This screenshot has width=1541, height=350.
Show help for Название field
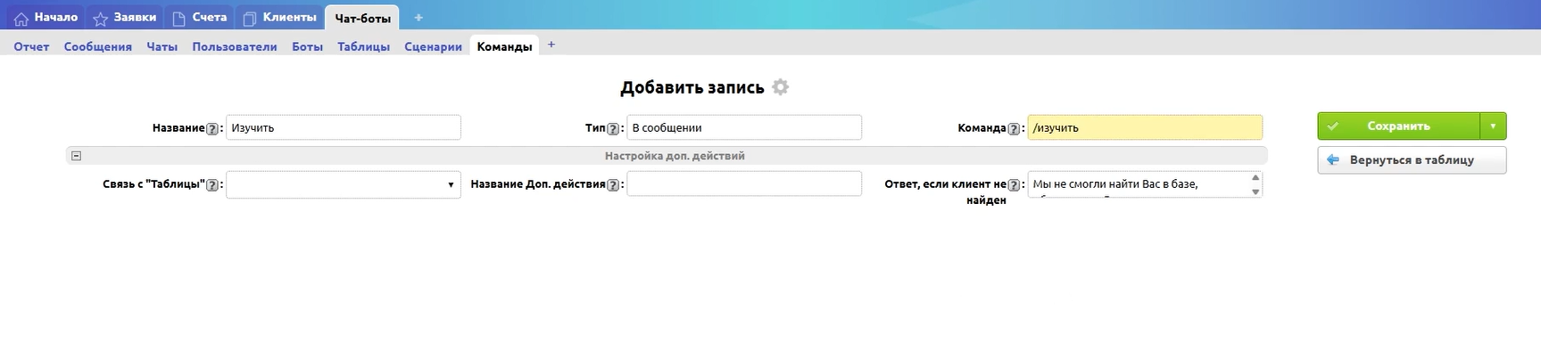pos(212,128)
